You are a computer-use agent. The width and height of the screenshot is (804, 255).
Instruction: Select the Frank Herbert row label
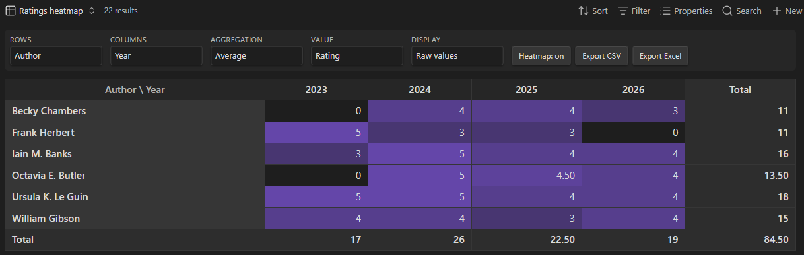(x=135, y=133)
